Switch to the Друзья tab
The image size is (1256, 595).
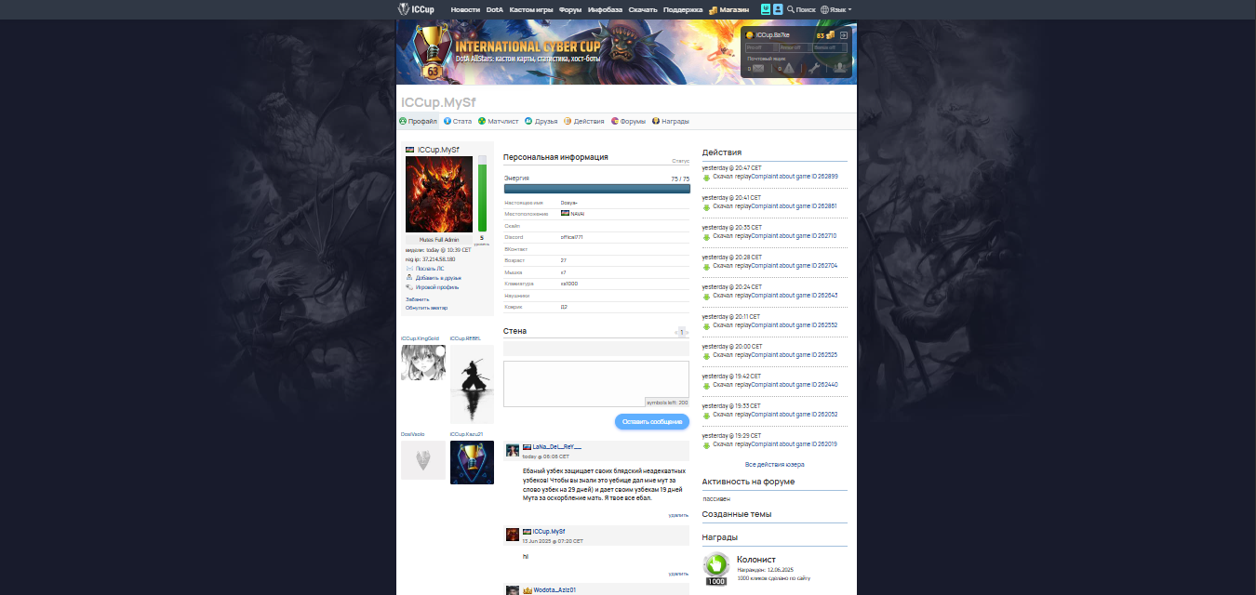(541, 121)
